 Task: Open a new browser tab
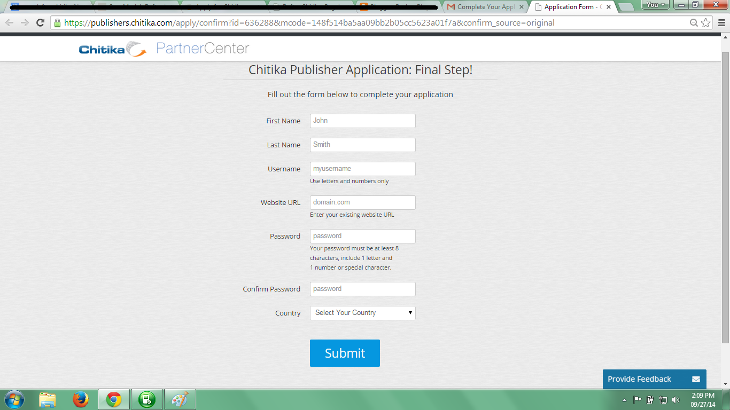(626, 7)
